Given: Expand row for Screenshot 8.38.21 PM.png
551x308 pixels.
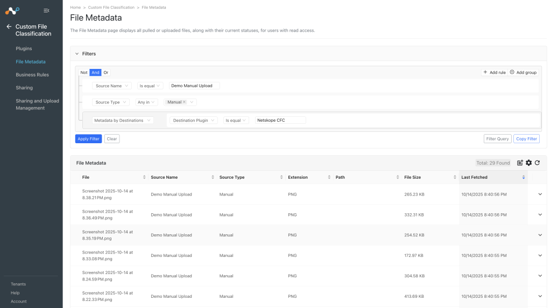Looking at the screenshot, I should (540, 194).
